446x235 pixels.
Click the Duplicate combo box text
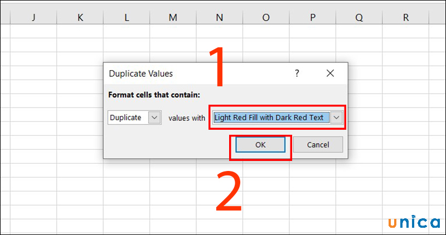coord(128,118)
